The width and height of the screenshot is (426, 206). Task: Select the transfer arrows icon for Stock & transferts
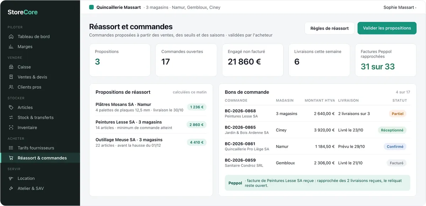(11, 118)
